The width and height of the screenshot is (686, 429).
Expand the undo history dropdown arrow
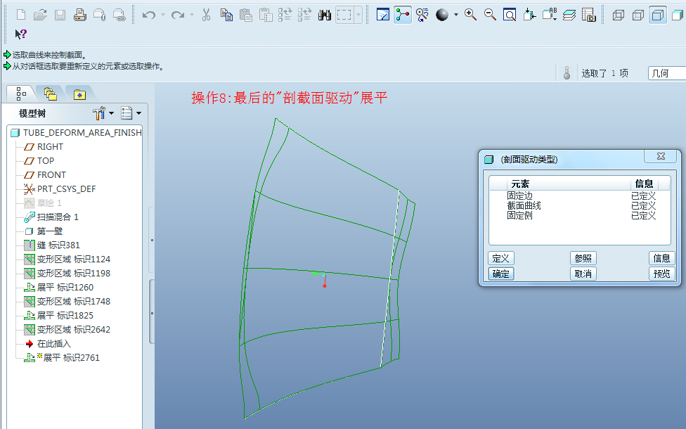pyautogui.click(x=163, y=15)
